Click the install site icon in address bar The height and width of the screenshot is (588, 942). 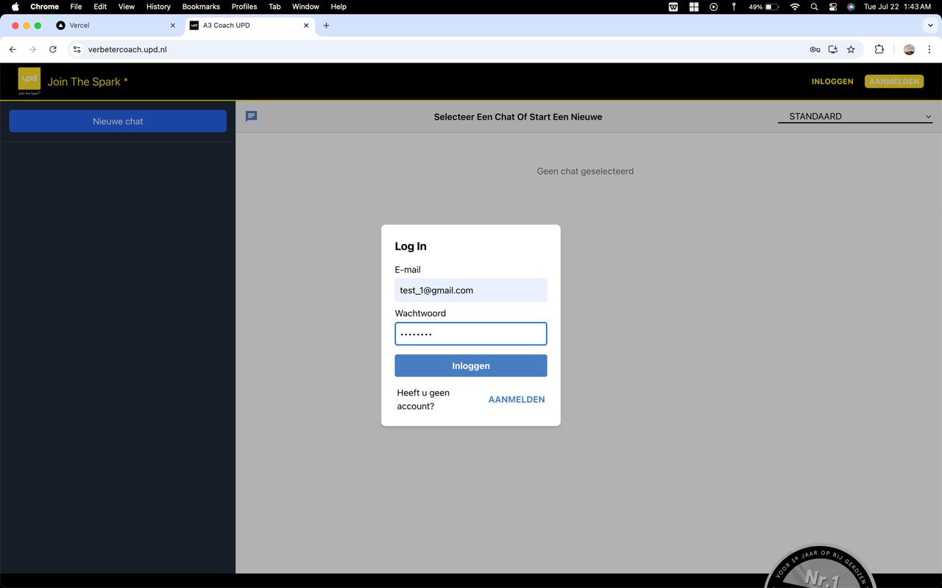point(832,49)
